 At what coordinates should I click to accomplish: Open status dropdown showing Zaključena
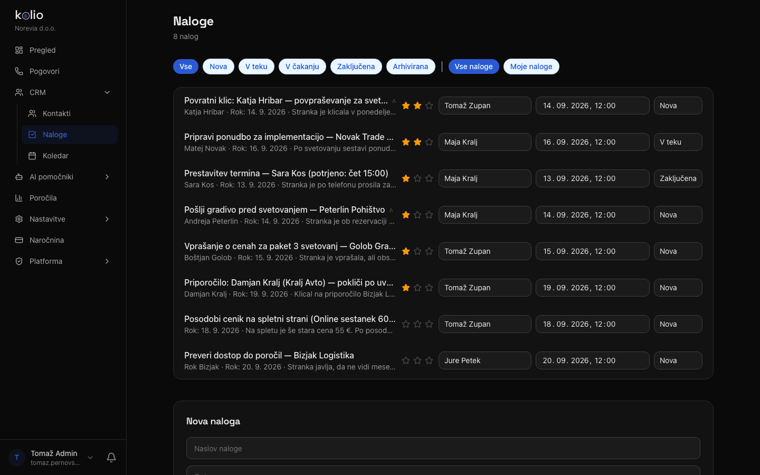pos(678,178)
